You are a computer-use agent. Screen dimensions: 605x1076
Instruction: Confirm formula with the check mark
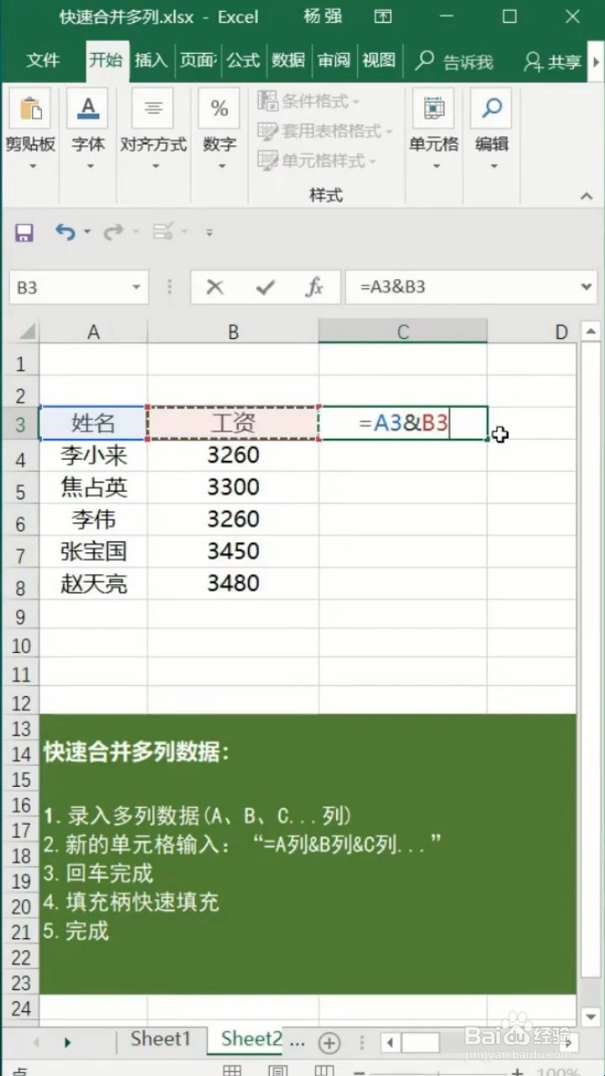click(x=266, y=287)
